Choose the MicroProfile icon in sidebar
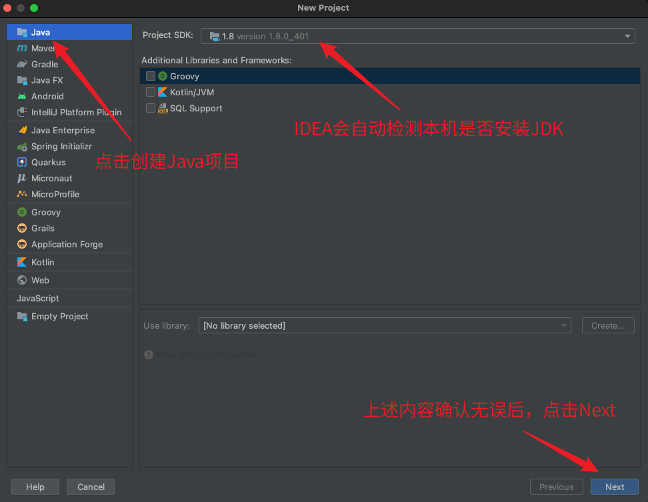 coord(22,195)
